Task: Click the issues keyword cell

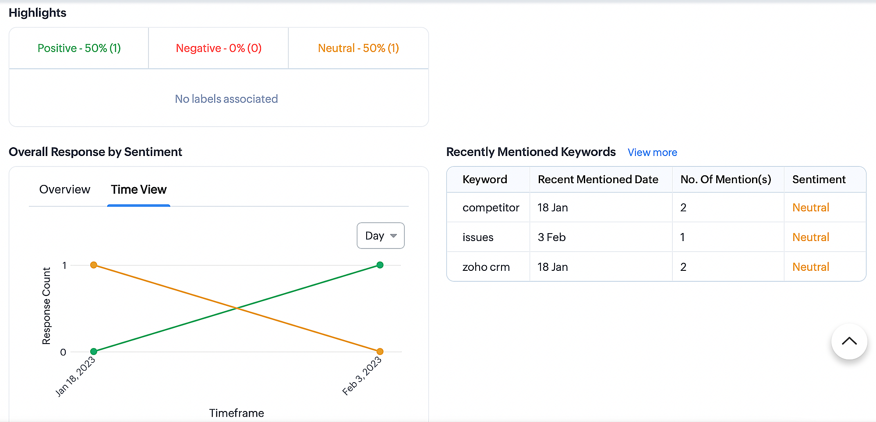Action: pyautogui.click(x=478, y=238)
